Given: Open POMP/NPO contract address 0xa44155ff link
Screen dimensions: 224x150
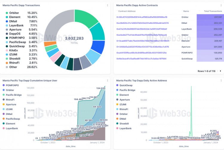Looking at the screenshot, I should pos(142,53).
